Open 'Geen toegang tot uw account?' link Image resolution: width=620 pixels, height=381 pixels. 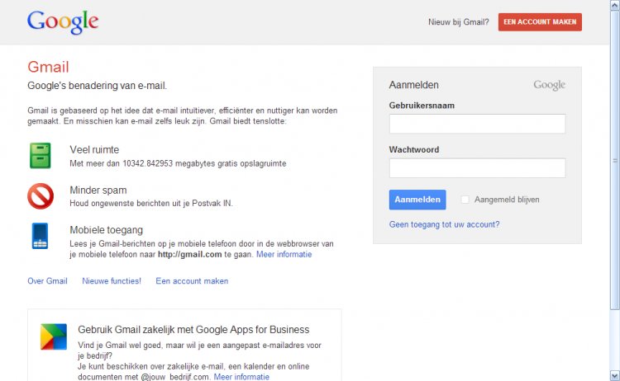tap(444, 224)
